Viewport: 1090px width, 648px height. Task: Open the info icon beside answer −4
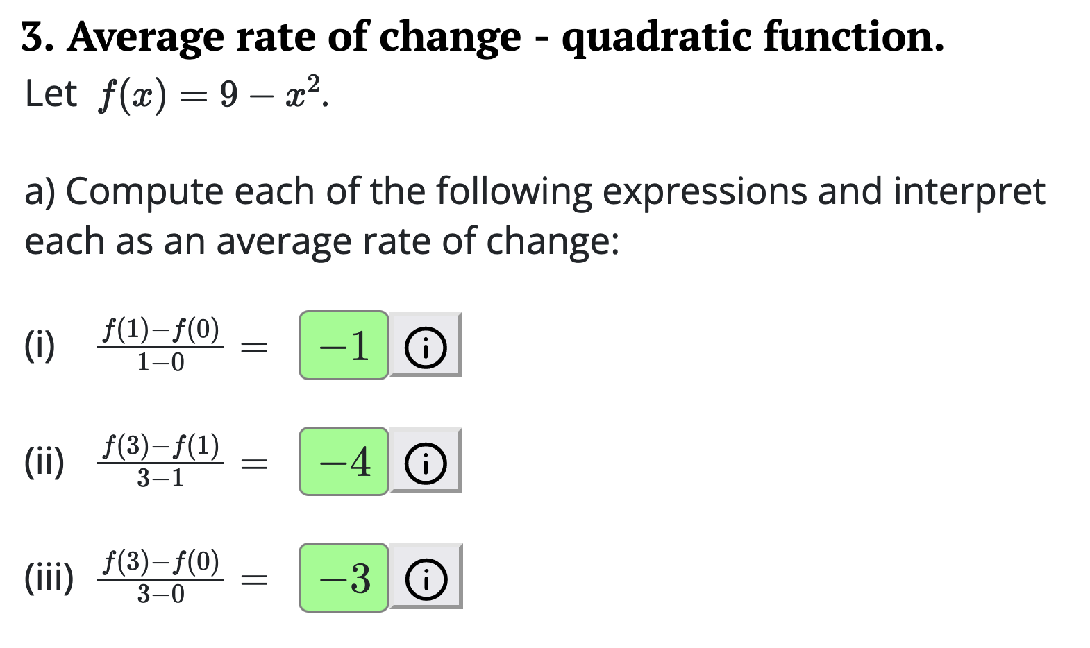pyautogui.click(x=425, y=461)
